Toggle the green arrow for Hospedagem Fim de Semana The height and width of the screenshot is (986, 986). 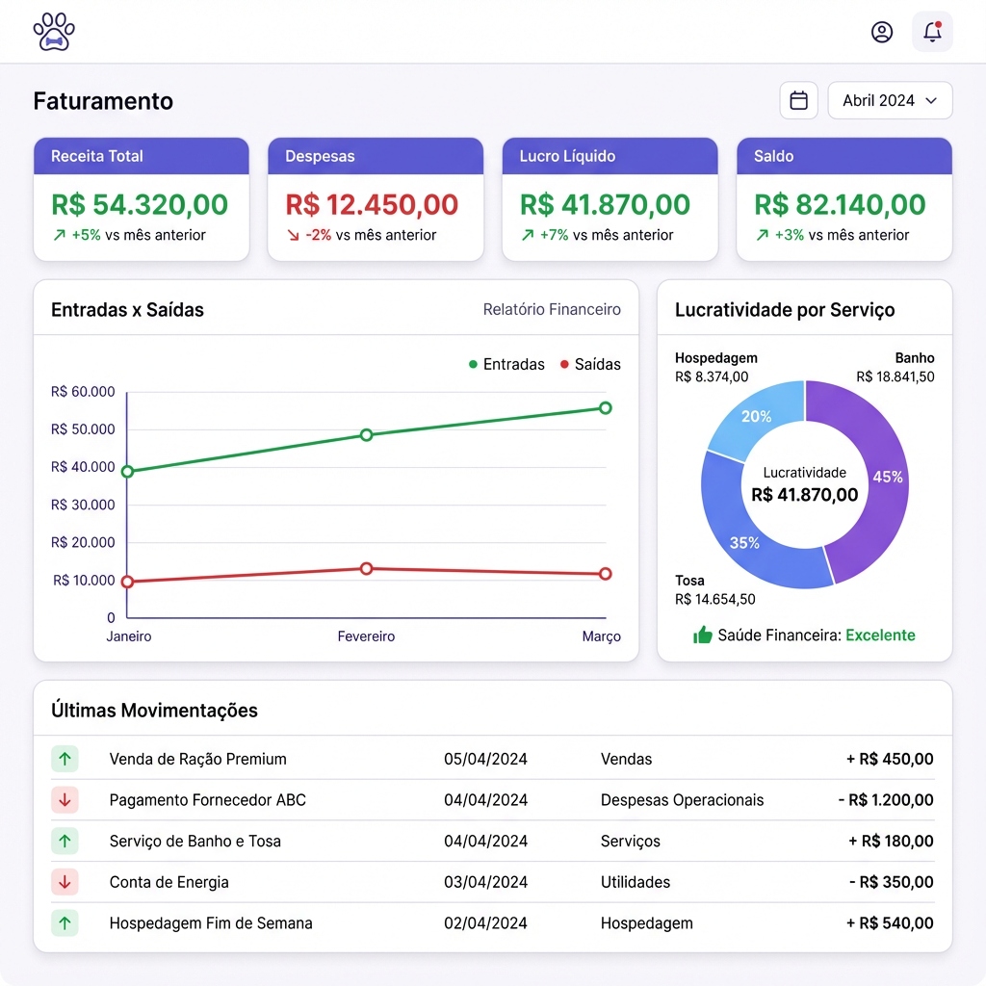[65, 922]
